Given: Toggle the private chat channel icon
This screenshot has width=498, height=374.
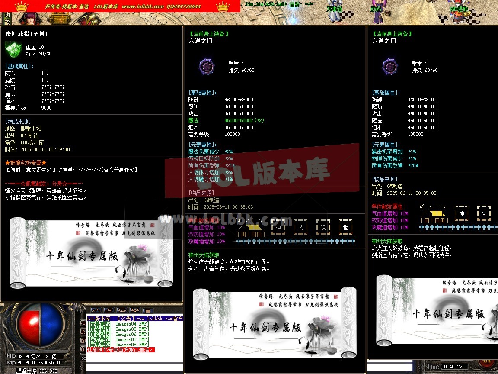Looking at the screenshot, I should pyautogui.click(x=83, y=341).
